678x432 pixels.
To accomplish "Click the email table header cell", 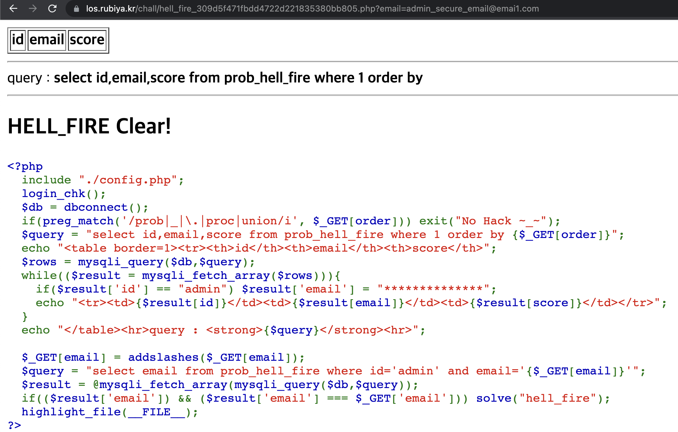I will [47, 40].
